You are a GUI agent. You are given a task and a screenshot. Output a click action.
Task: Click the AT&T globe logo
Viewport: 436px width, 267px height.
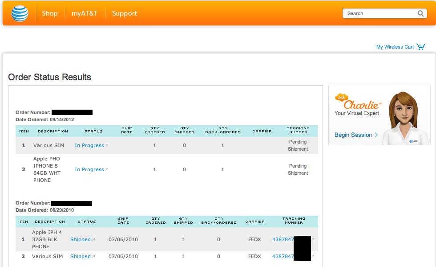[x=20, y=13]
